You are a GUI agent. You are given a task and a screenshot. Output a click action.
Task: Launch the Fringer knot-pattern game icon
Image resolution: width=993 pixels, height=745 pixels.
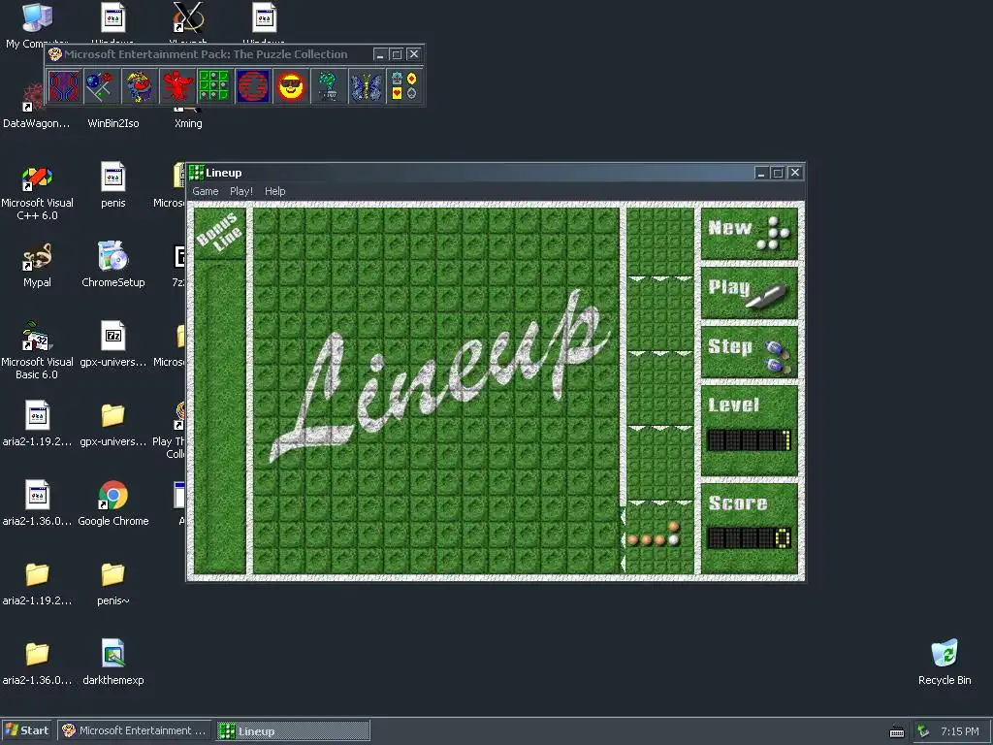coord(64,86)
